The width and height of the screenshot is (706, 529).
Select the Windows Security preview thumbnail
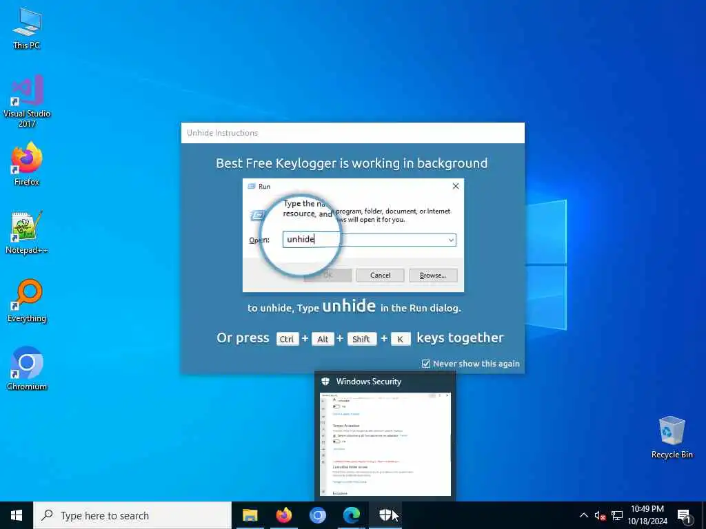pyautogui.click(x=385, y=444)
